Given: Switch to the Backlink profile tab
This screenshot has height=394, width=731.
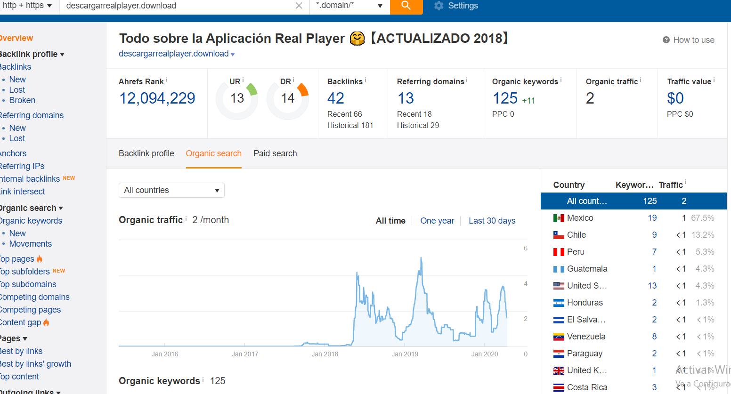Looking at the screenshot, I should click(x=146, y=153).
